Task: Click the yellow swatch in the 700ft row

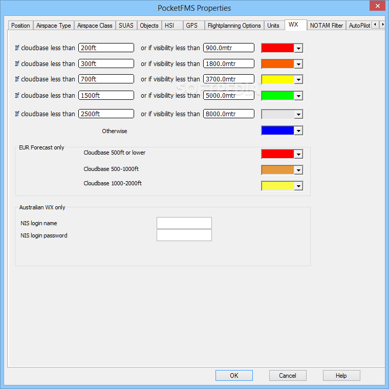Action: coord(277,79)
